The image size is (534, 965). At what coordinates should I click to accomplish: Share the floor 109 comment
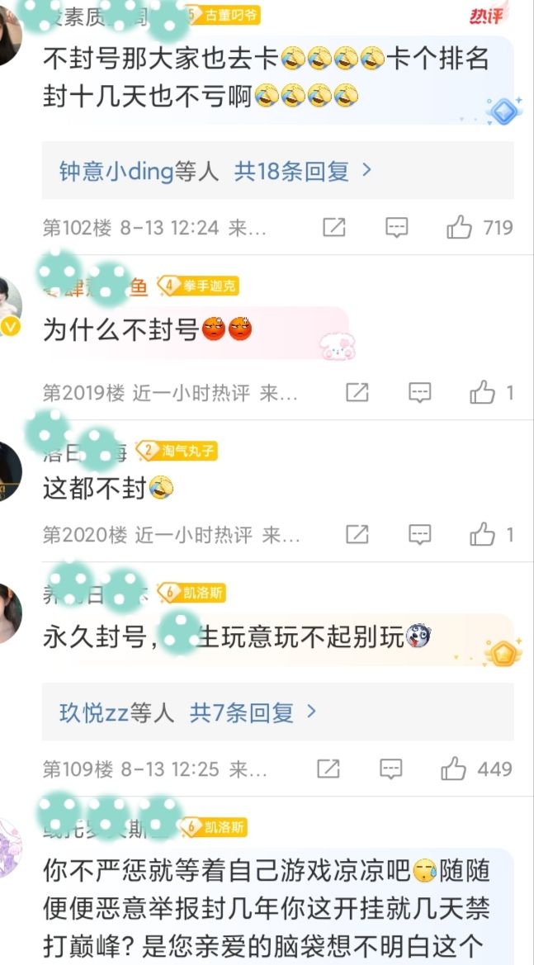pos(328,769)
